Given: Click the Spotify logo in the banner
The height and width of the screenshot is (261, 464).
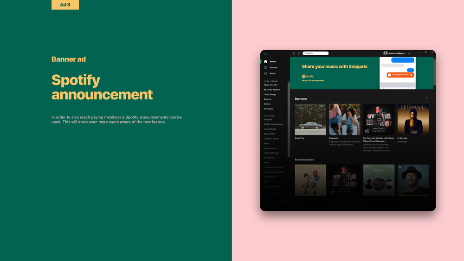Looking at the screenshot, I should coord(308,76).
